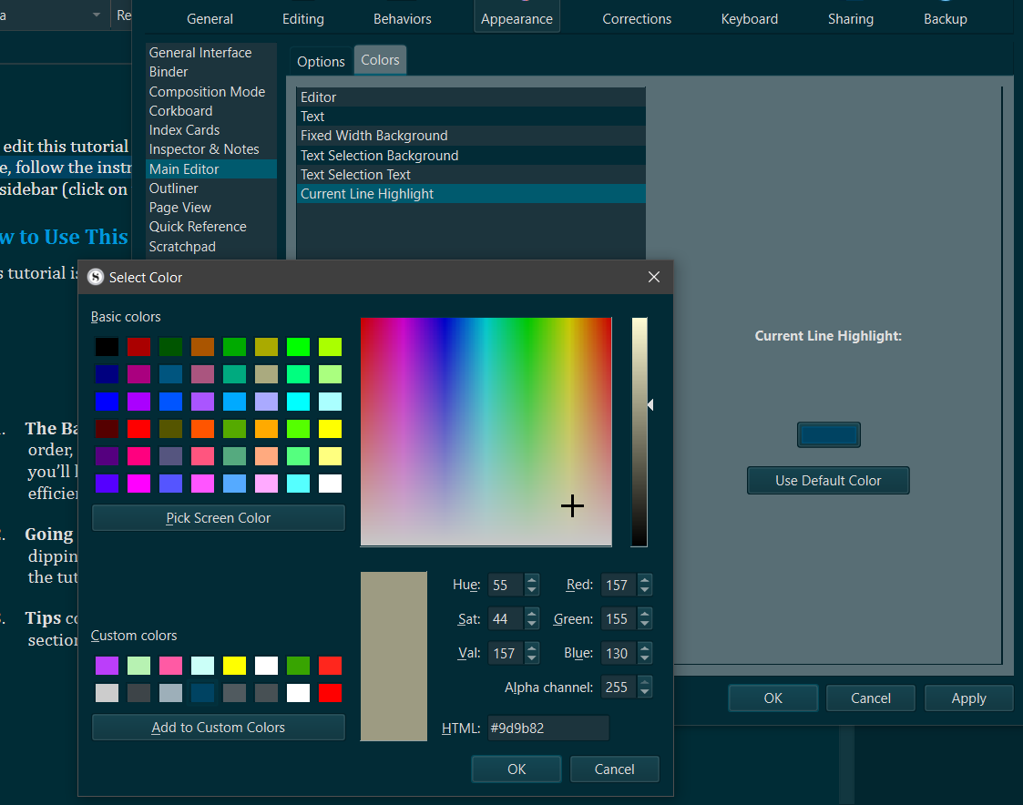Switch to the Sharing tab

[x=850, y=19]
